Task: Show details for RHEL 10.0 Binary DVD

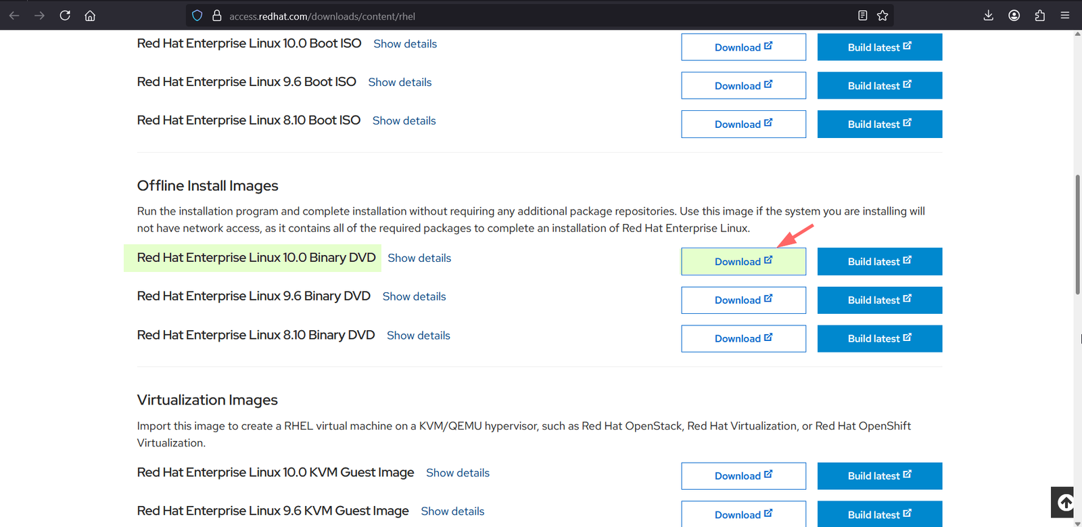Action: (419, 258)
